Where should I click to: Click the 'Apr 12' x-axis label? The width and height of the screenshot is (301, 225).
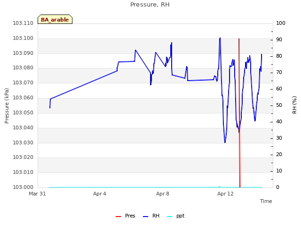coord(225,194)
